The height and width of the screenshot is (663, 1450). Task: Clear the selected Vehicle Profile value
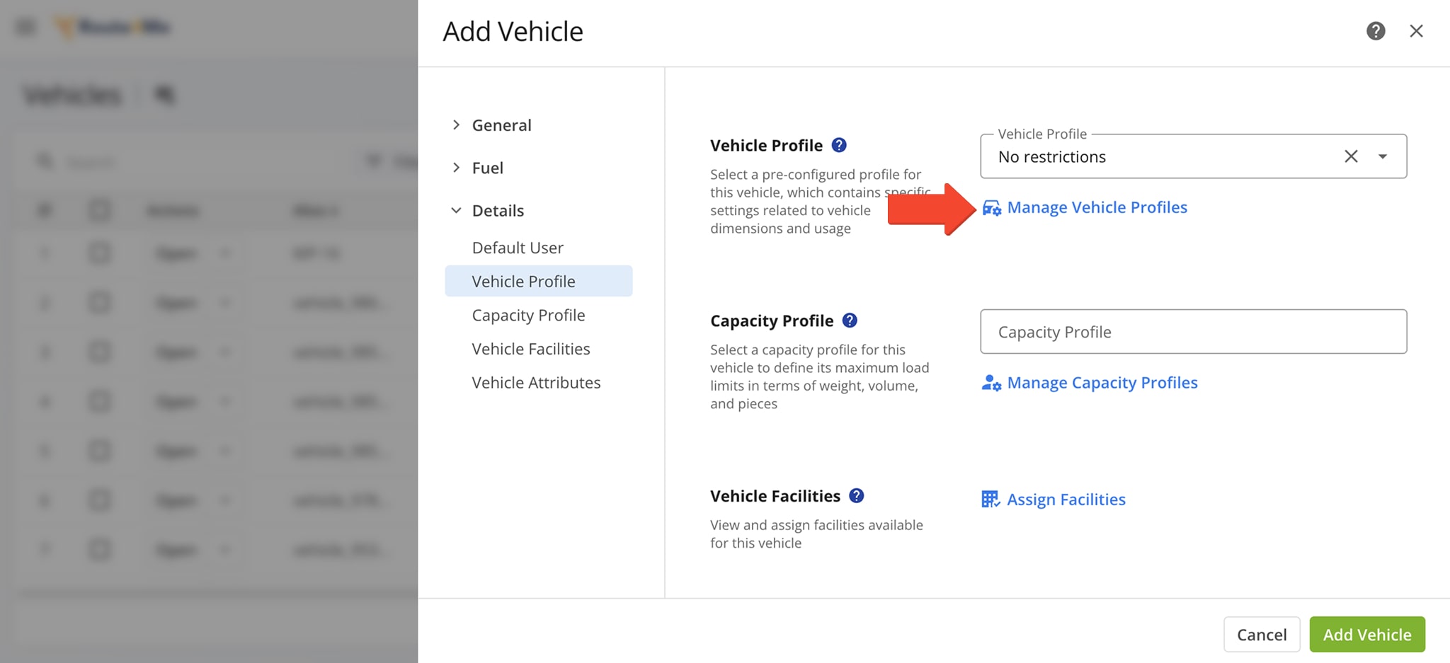1351,156
